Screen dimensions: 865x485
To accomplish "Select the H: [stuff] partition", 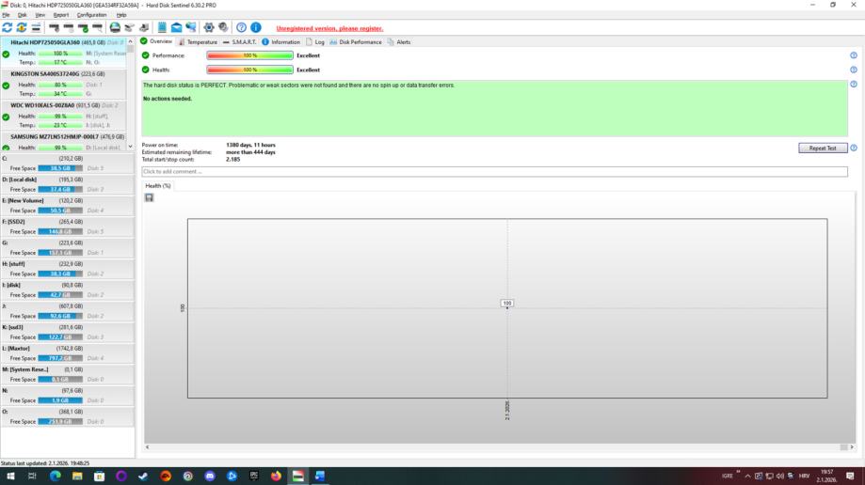I will tap(68, 269).
